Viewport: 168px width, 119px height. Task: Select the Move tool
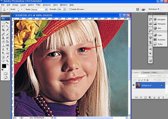(x=7, y=23)
